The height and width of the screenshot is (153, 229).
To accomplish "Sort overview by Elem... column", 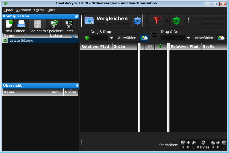I will click(x=56, y=92).
